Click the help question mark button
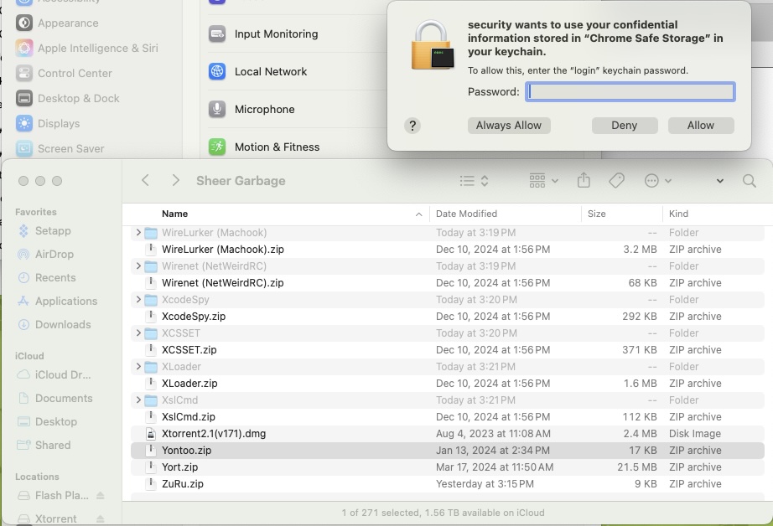773x526 pixels. (x=412, y=126)
